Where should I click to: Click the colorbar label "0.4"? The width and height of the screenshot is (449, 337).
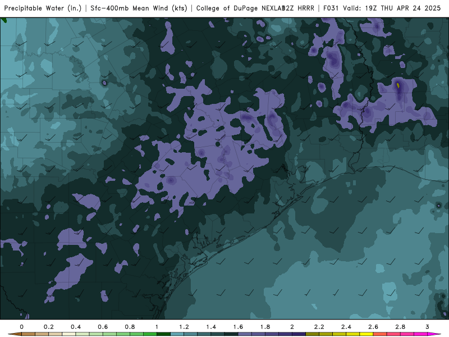point(76,327)
